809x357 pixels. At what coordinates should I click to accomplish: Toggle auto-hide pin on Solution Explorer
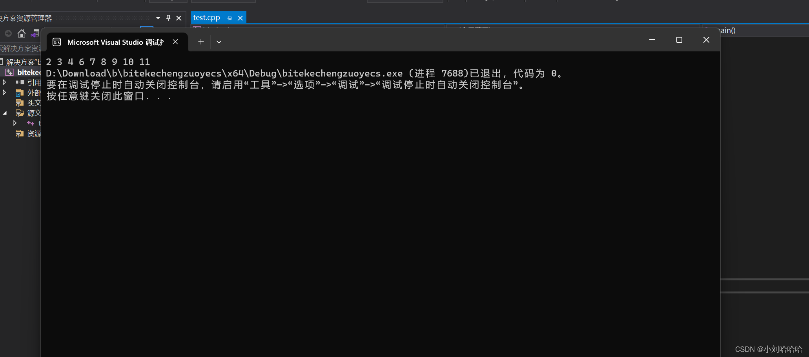(x=168, y=18)
